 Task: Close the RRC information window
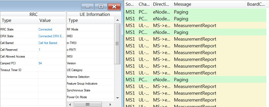114,7
